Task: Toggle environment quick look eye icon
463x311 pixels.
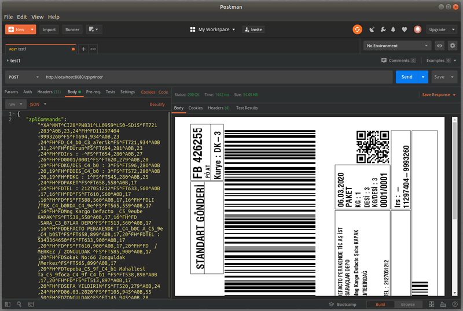Action: pos(439,46)
